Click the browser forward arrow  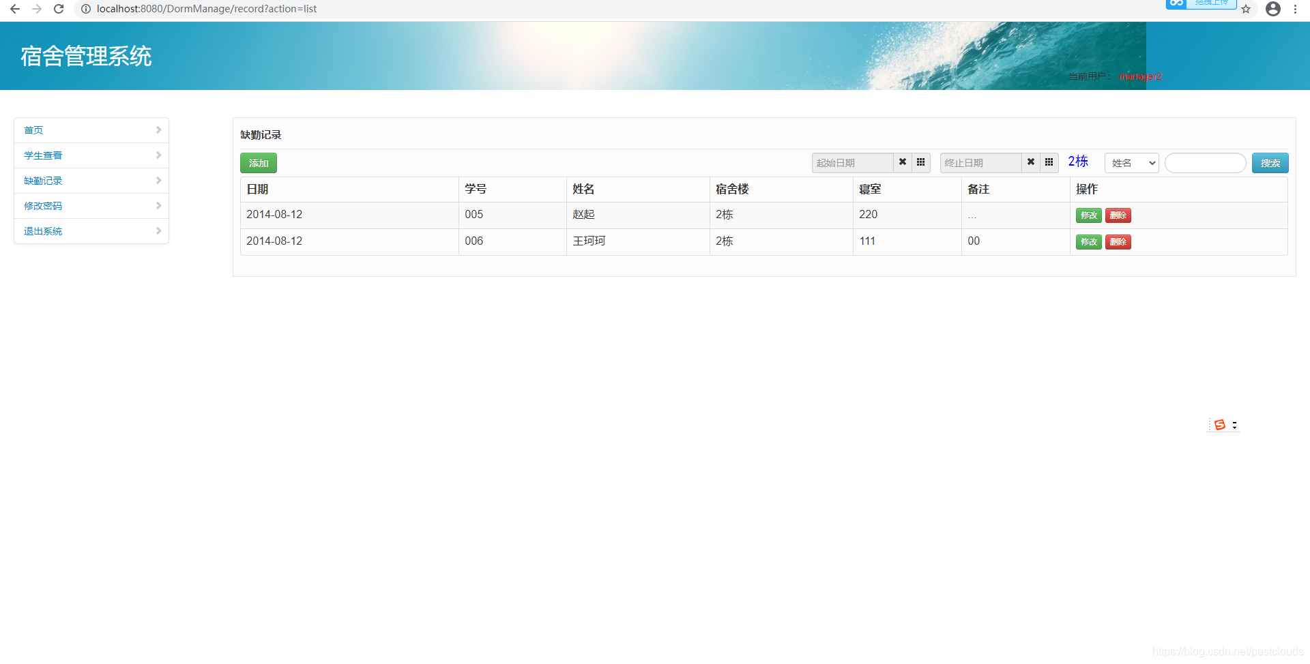pos(37,9)
